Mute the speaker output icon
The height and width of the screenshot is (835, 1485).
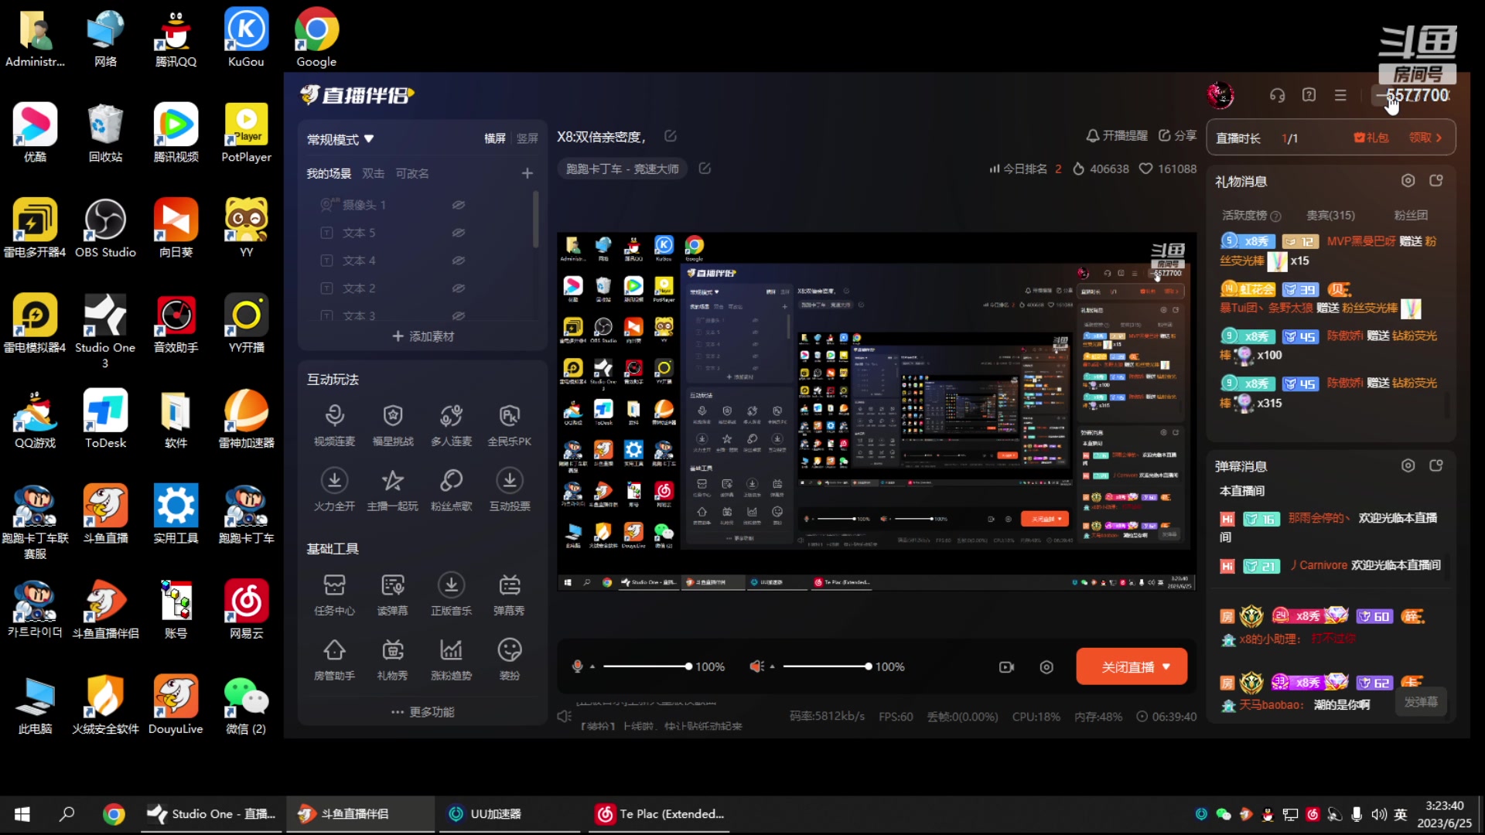[756, 666]
